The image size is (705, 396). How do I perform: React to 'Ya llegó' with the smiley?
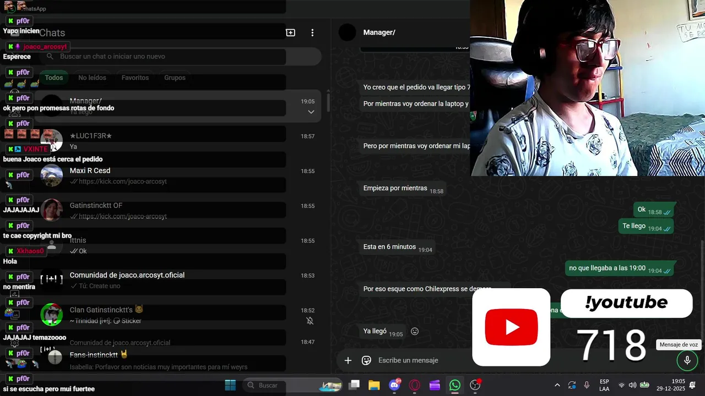(x=415, y=332)
